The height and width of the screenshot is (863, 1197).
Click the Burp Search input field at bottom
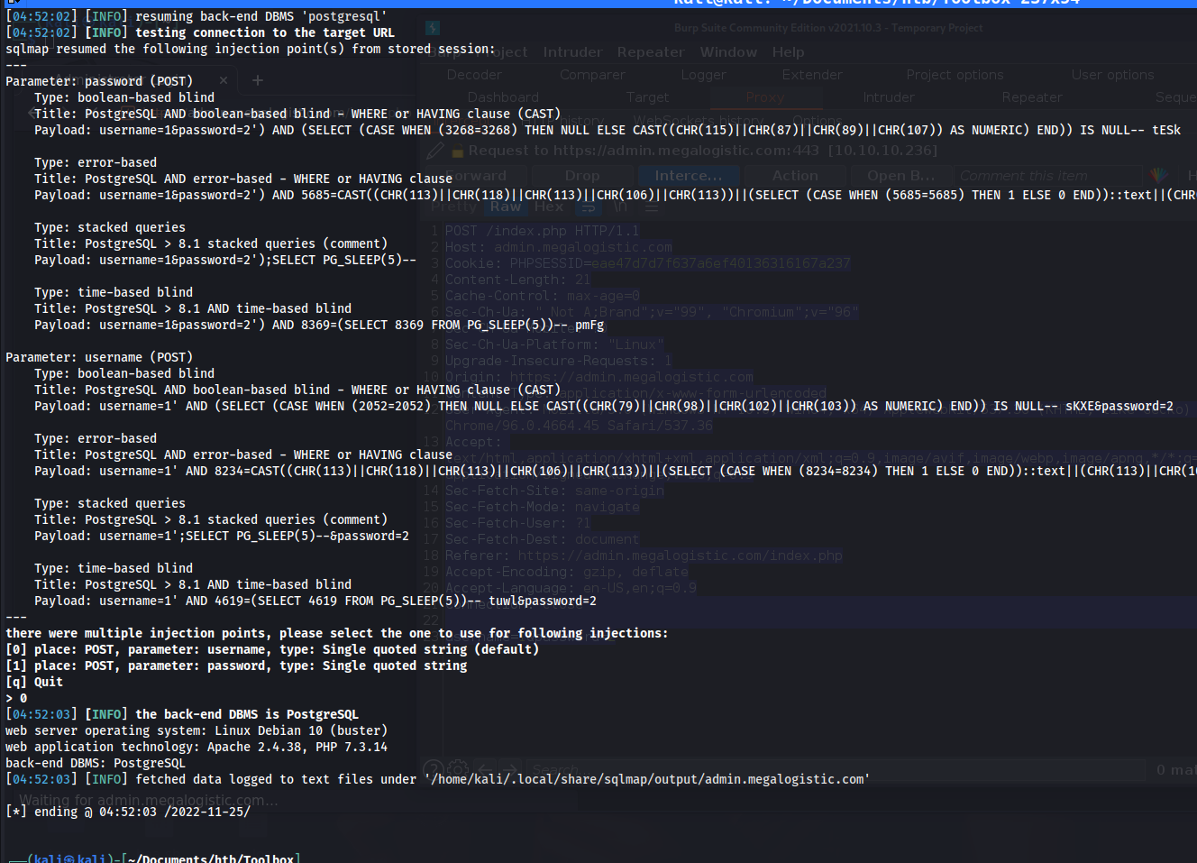(836, 770)
